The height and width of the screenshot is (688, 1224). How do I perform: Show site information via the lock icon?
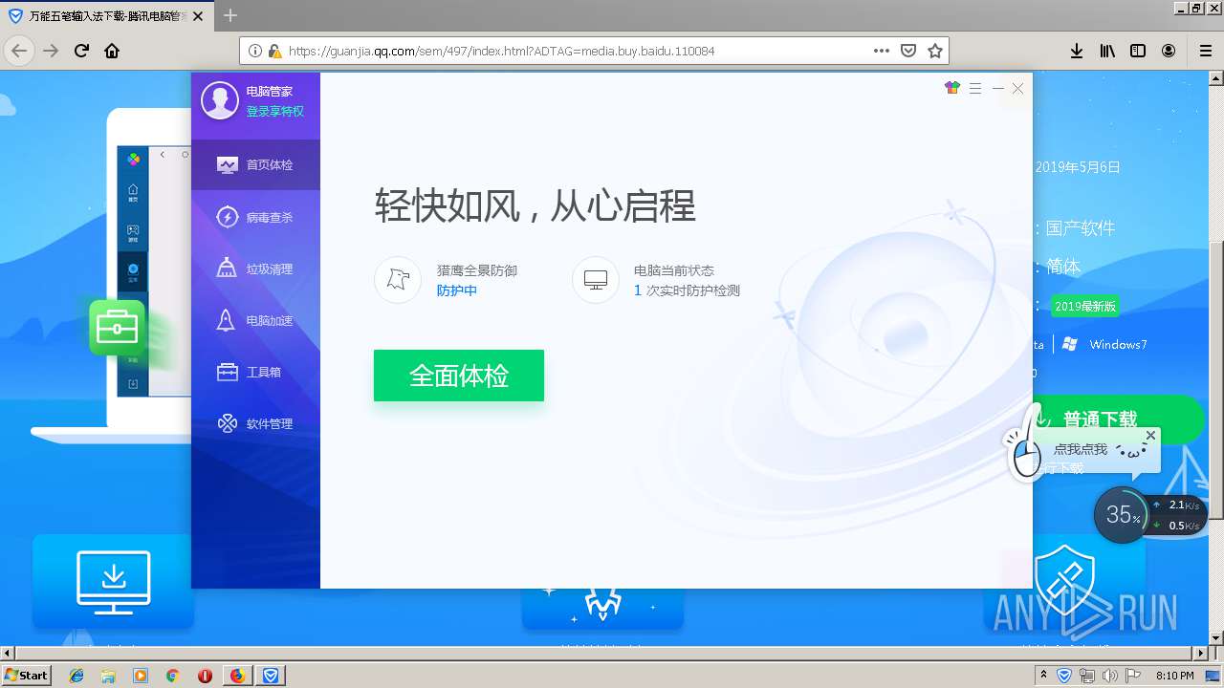[274, 51]
